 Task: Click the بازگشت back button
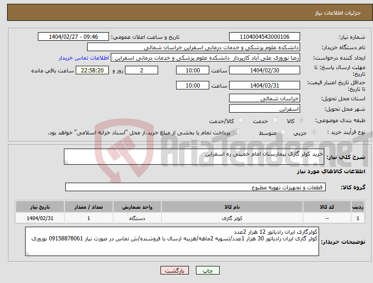(175, 270)
